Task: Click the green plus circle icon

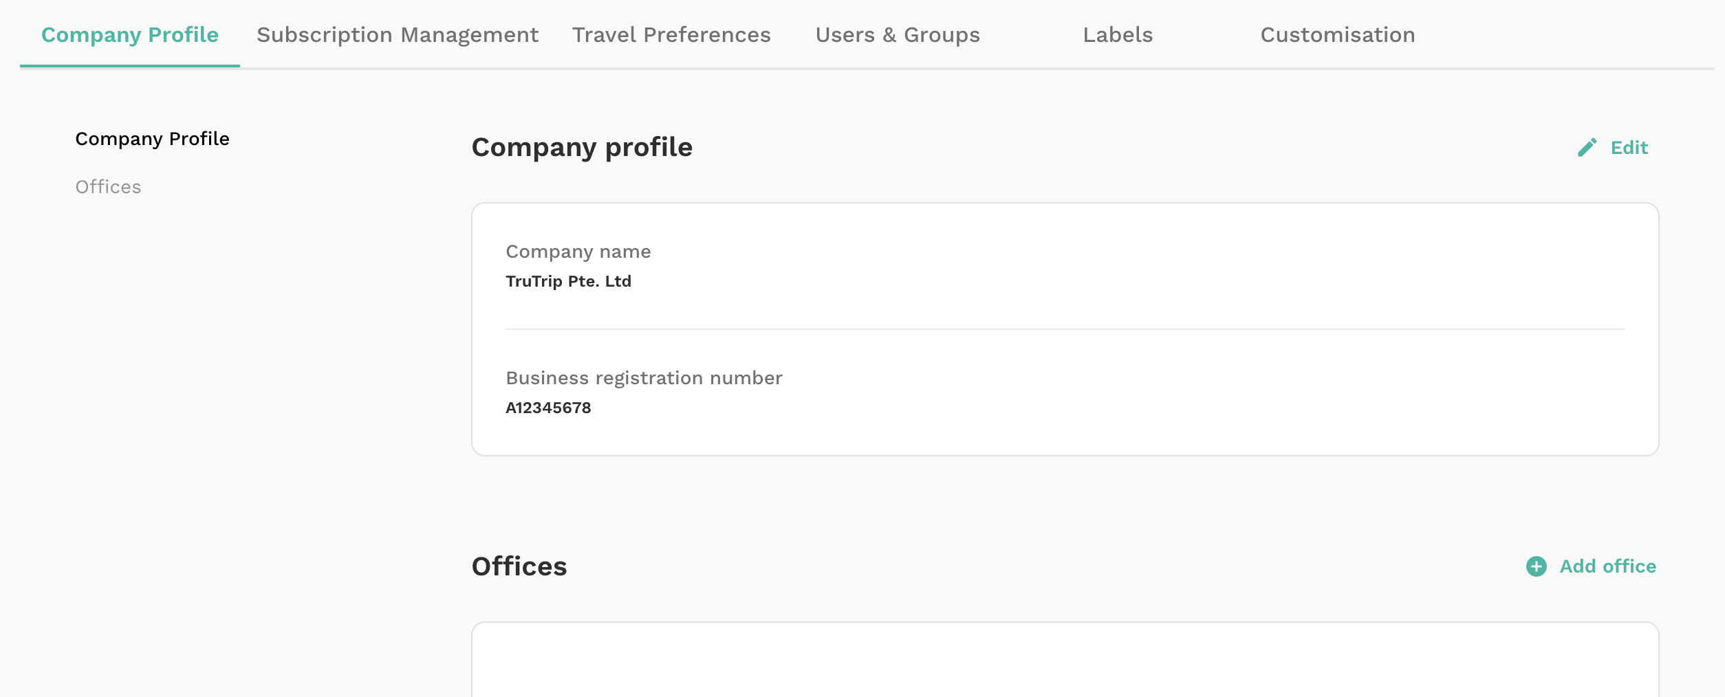Action: (1537, 566)
